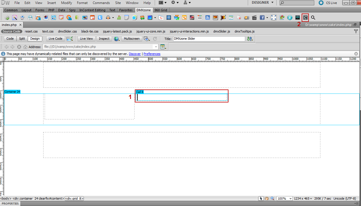Click the green equalizer bars icon
361x206 pixels.
(x=119, y=18)
